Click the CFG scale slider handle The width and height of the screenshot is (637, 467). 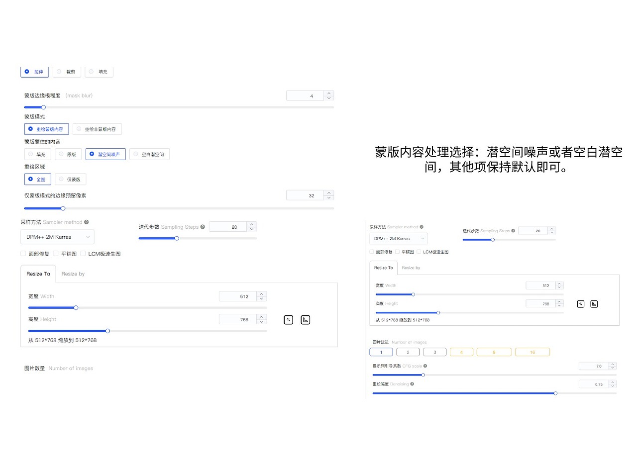tap(423, 375)
